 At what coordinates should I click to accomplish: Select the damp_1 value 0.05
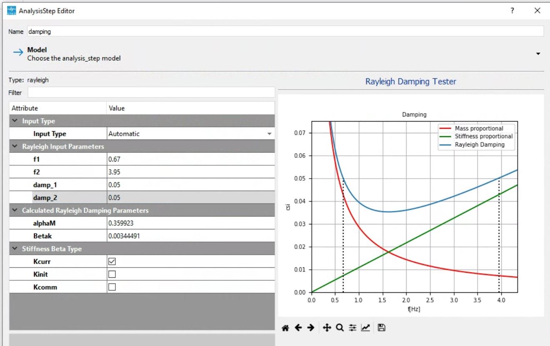190,184
